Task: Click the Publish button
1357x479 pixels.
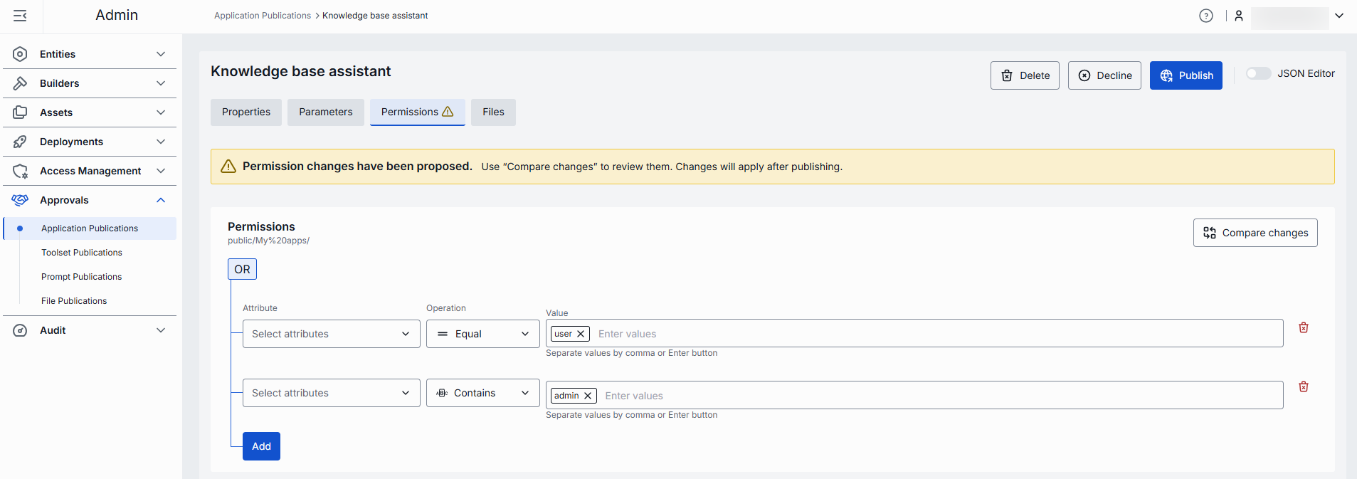Action: [1186, 75]
